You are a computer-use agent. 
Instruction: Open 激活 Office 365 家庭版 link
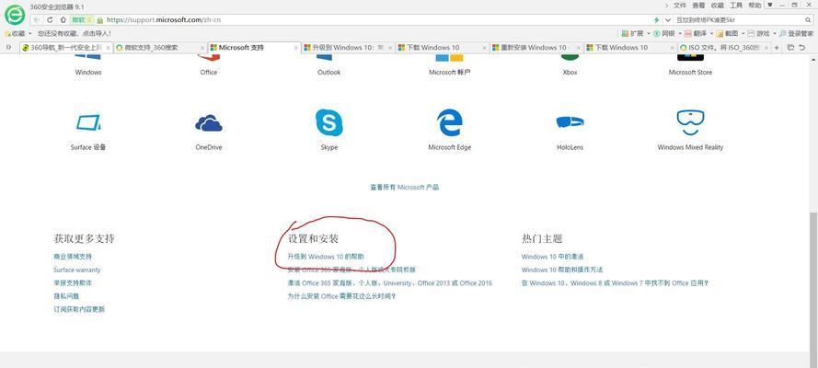point(390,283)
